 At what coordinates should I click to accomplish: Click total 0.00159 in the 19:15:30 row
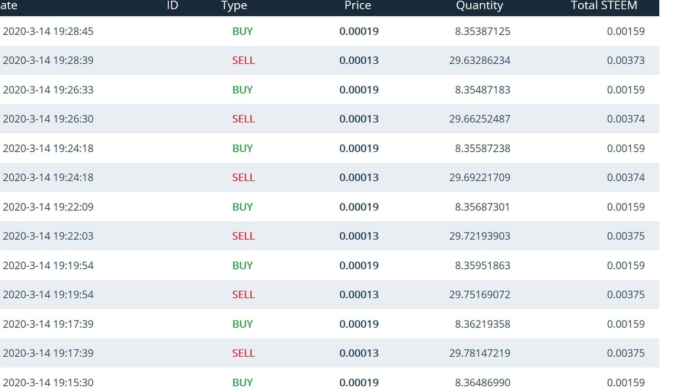[x=626, y=382]
